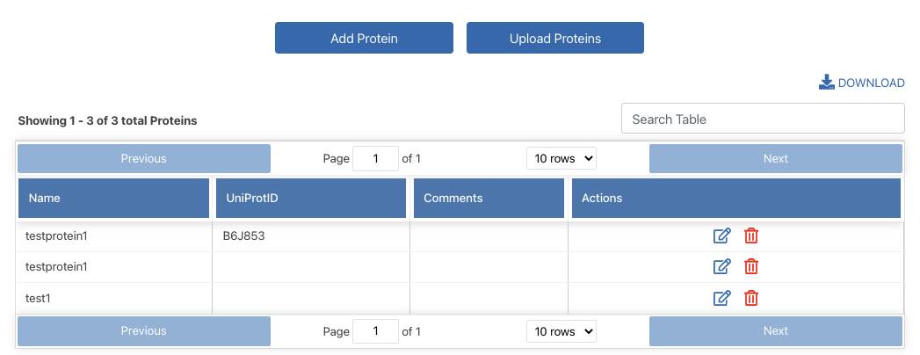Sort table by the UniProtID column header
This screenshot has width=920, height=355.
tap(312, 199)
